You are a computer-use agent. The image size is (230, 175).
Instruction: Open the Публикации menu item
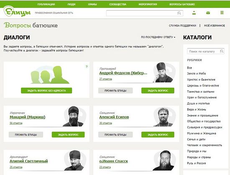(x=46, y=5)
